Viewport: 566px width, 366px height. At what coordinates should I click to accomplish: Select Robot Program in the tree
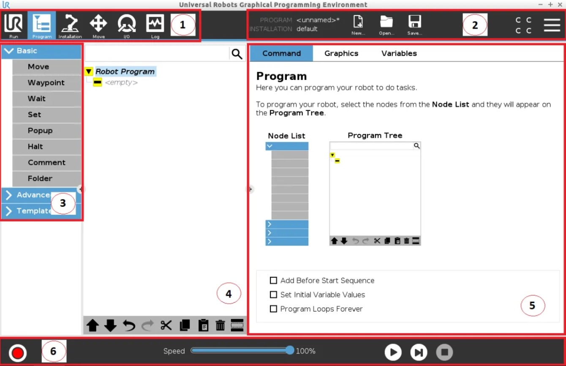point(125,71)
